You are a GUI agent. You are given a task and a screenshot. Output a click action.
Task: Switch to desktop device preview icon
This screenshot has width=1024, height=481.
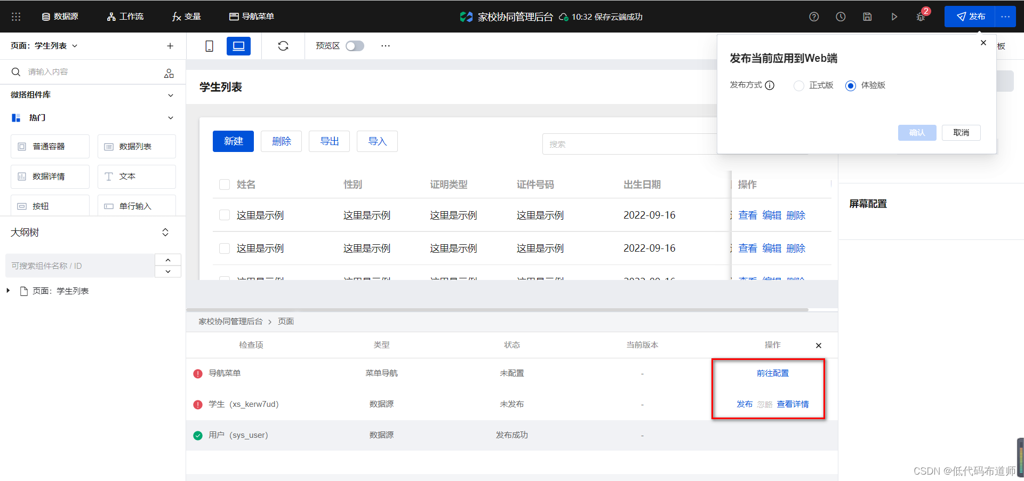click(x=238, y=46)
